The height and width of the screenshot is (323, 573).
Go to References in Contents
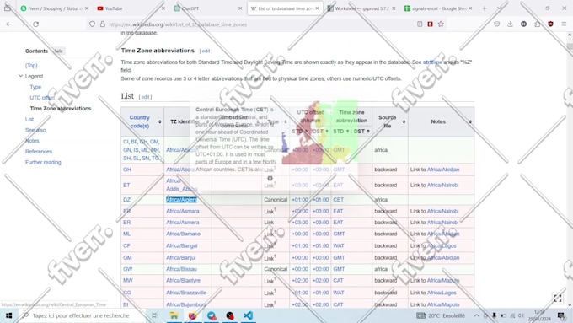tap(39, 152)
